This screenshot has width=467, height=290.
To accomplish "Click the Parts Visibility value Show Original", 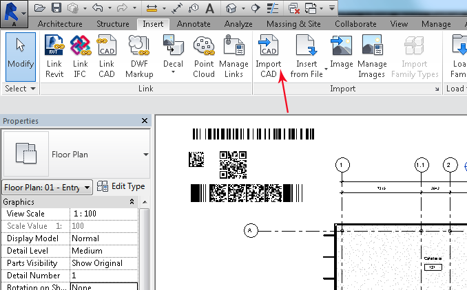I will (x=104, y=263).
